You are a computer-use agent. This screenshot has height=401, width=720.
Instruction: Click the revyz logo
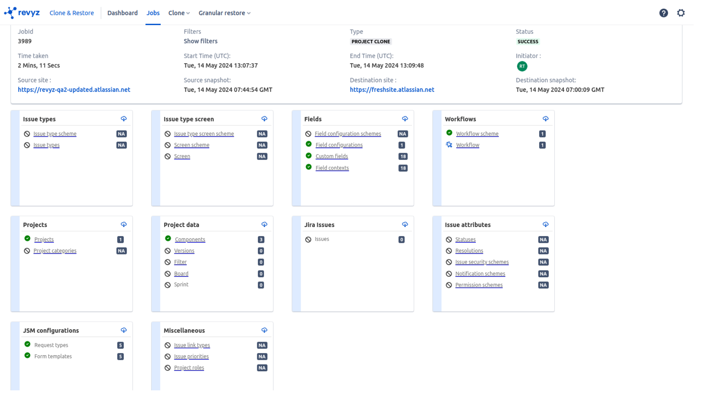click(22, 13)
